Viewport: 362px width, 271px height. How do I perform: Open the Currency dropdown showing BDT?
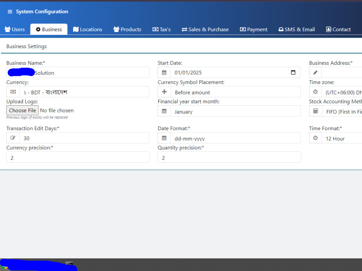click(x=84, y=92)
